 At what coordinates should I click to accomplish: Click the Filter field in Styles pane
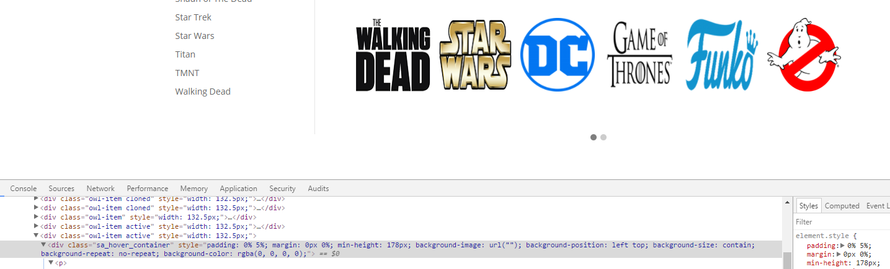[841, 221]
